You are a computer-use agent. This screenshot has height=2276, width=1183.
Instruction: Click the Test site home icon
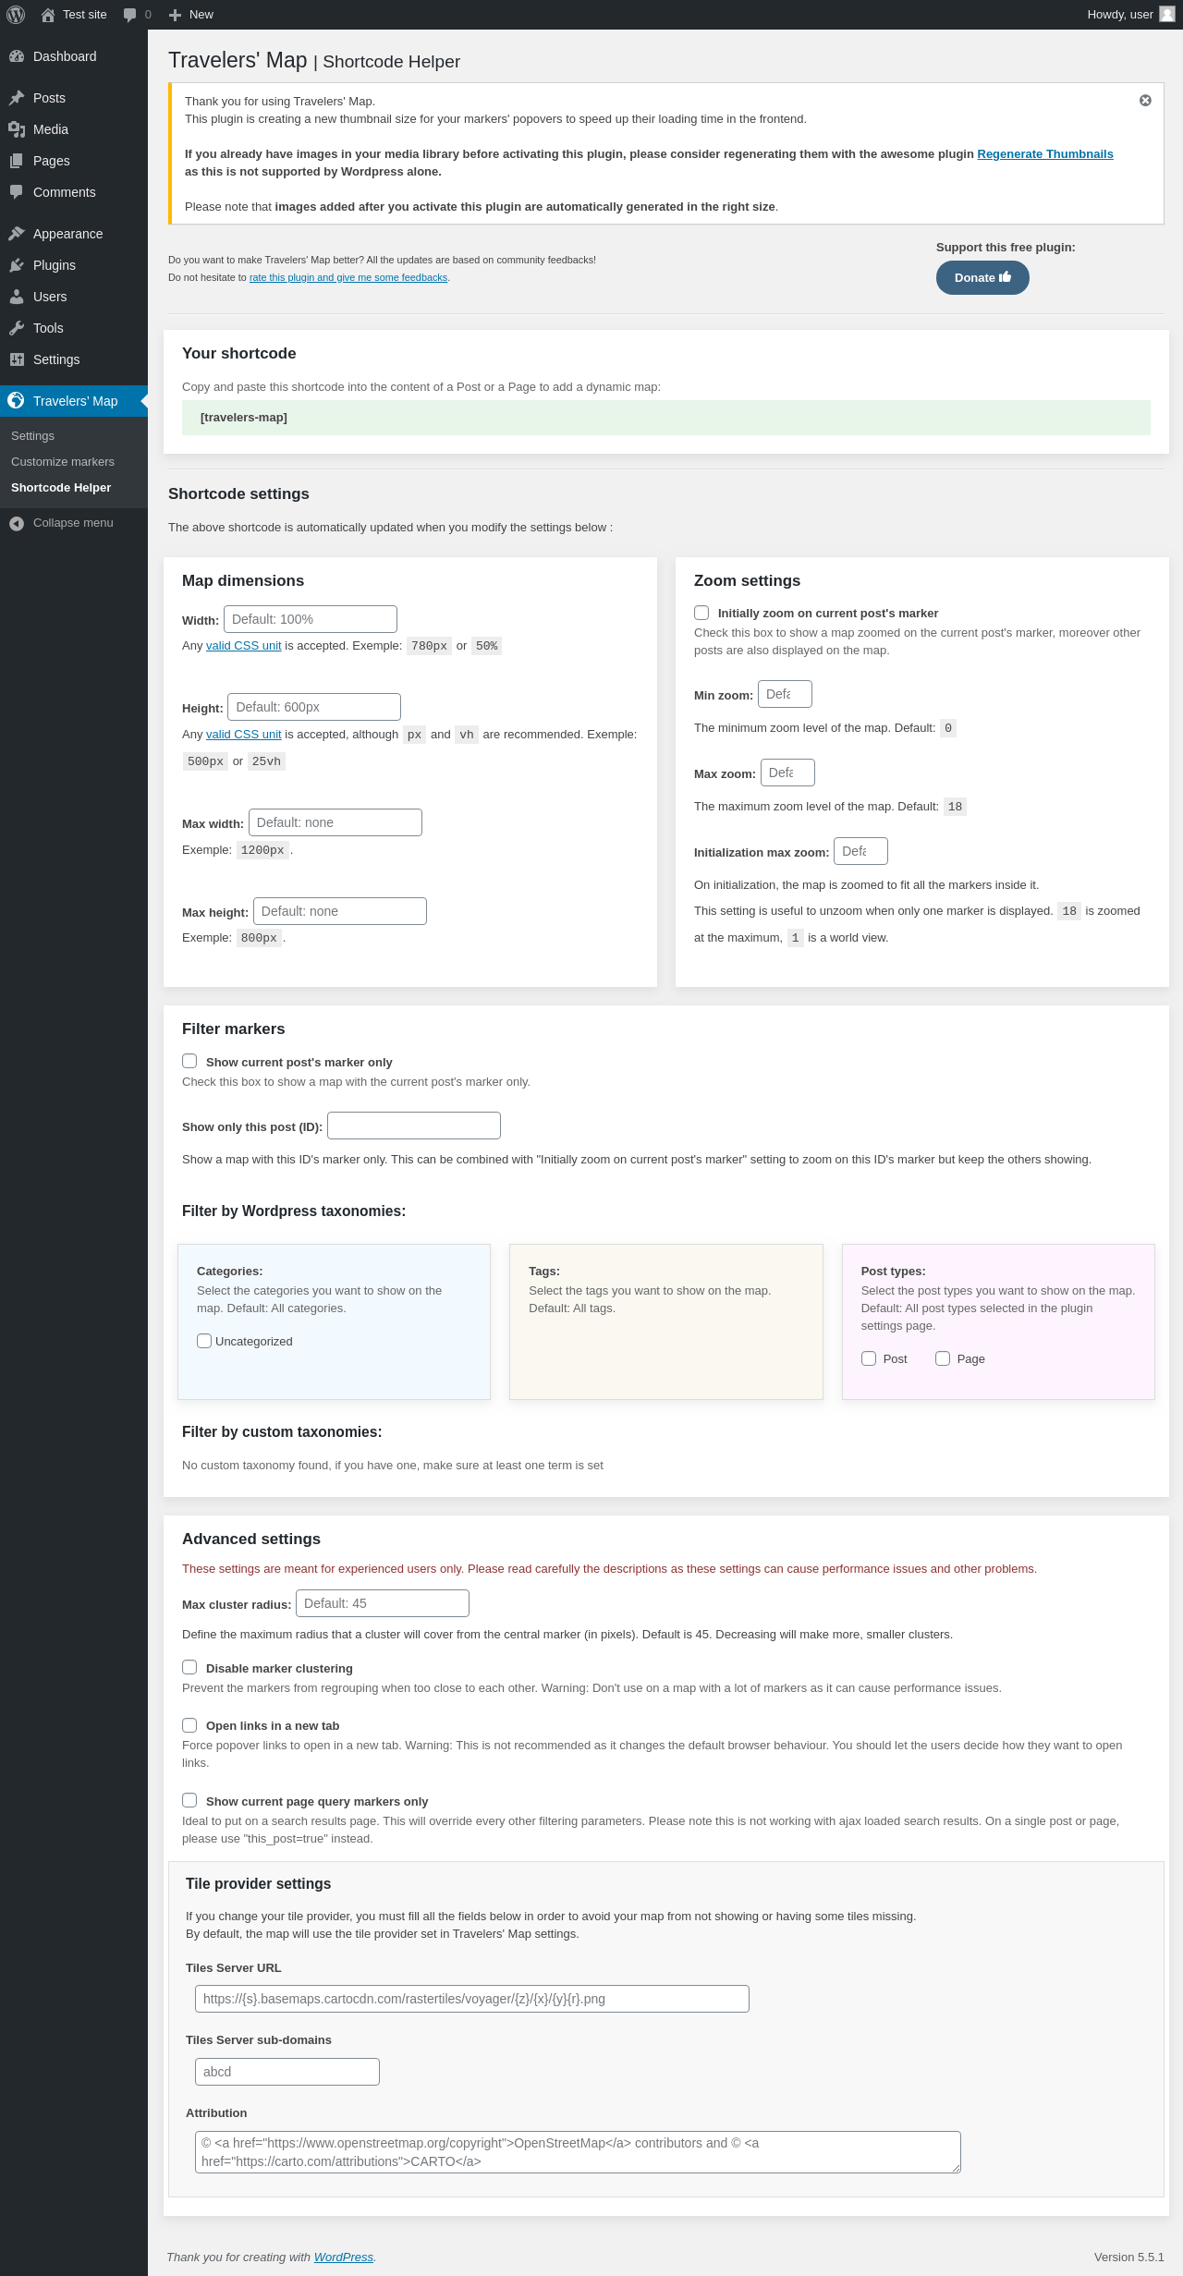(48, 15)
